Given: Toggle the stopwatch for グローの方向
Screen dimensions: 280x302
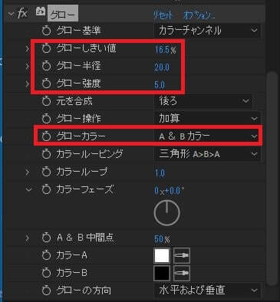Looking at the screenshot, I should coord(47,291).
